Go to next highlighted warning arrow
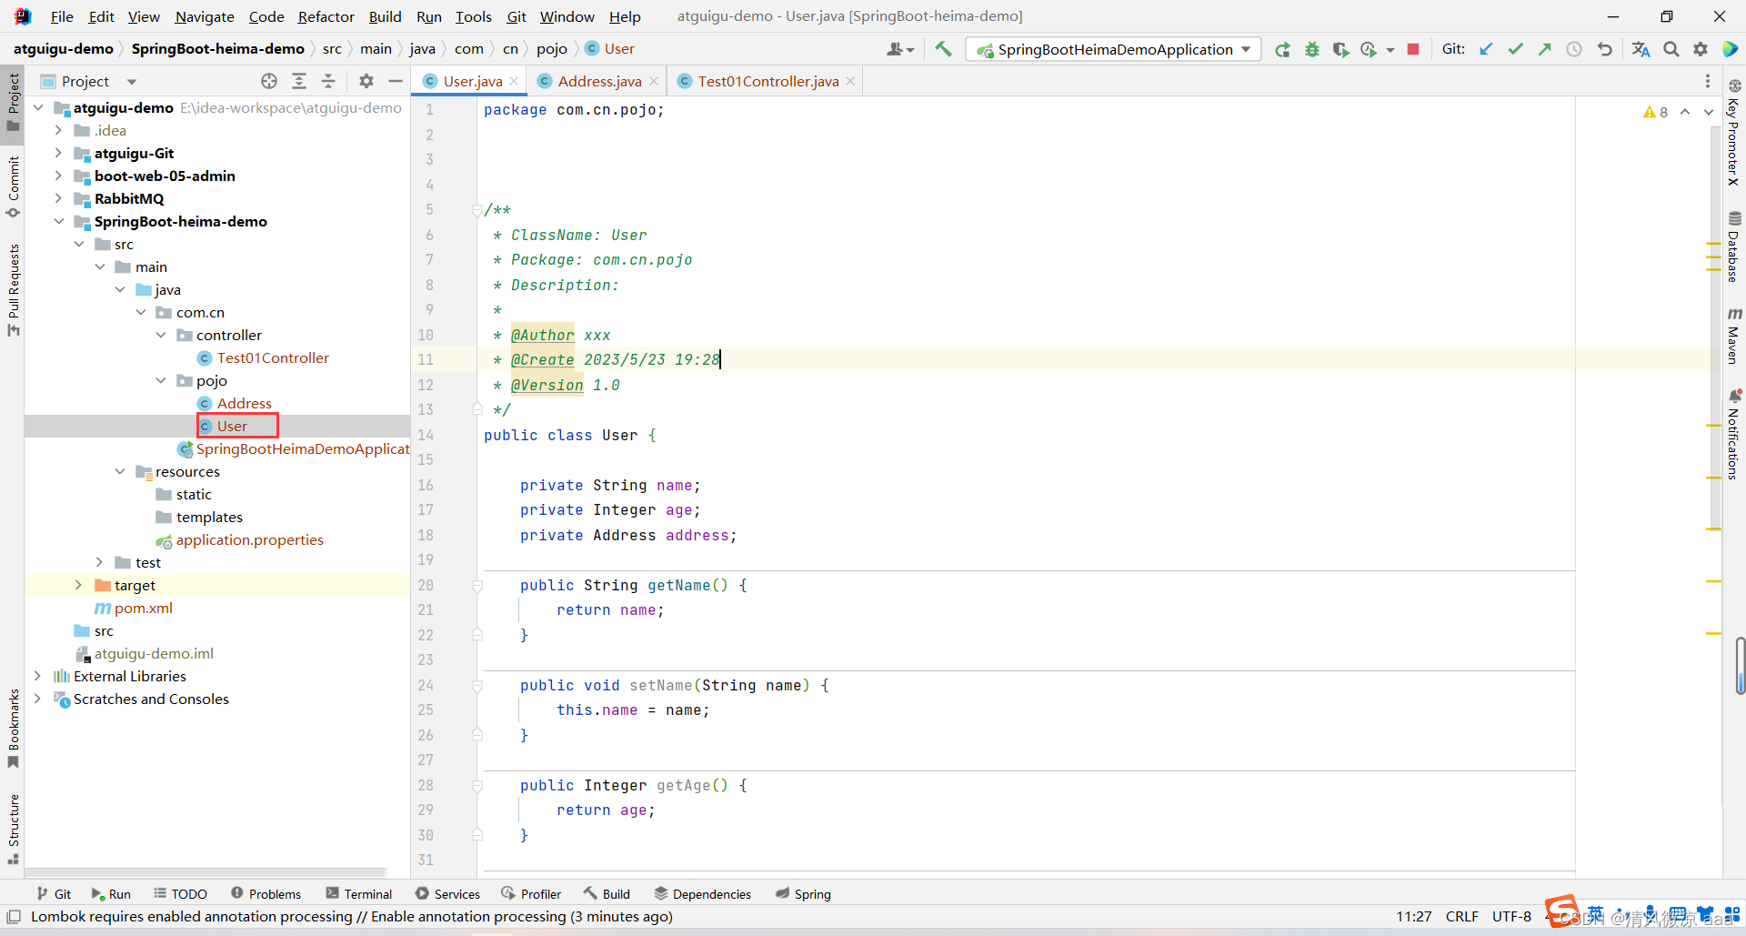This screenshot has width=1746, height=936. point(1709,112)
